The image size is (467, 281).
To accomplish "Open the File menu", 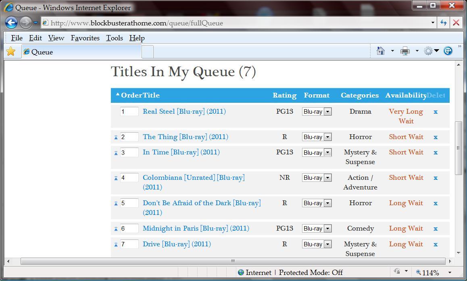I will point(17,38).
